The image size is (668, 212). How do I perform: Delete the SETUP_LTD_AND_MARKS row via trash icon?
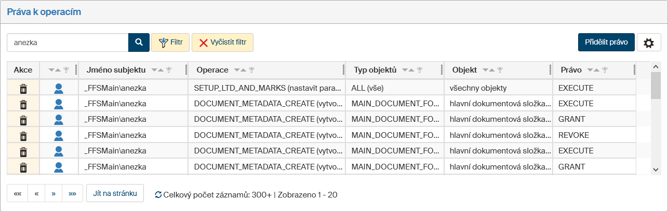23,88
